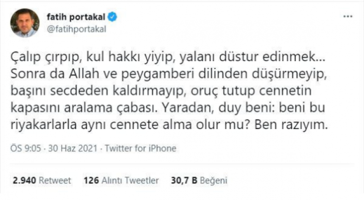
Task: Click the "Retweet" label
Action: click(x=54, y=181)
